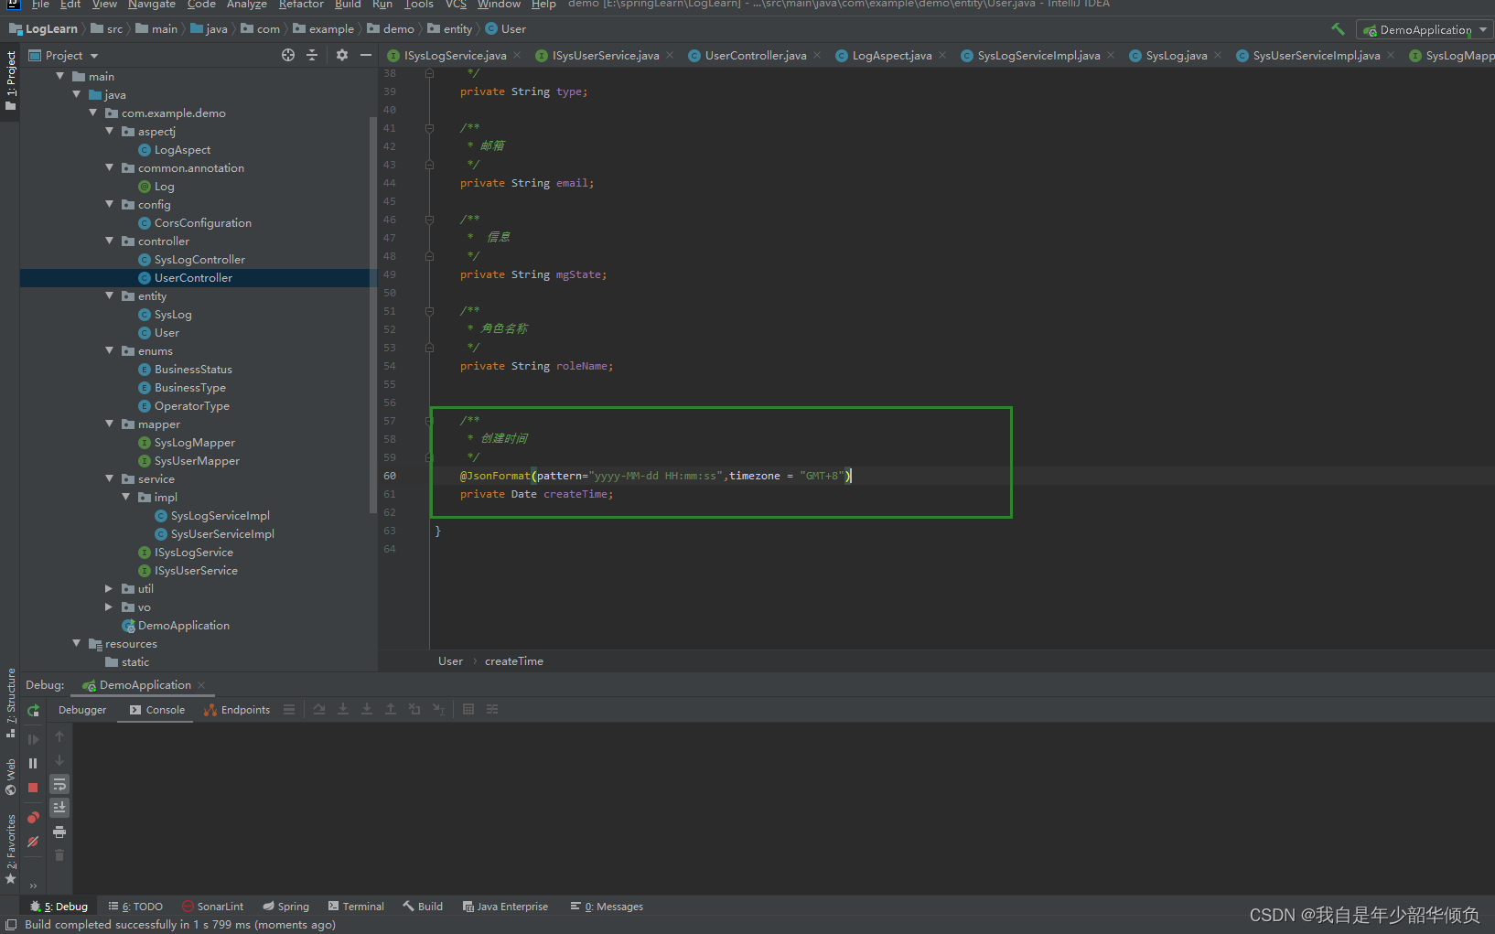Toggle soft-wrap in the console
Screen dimensions: 1495x934
(59, 785)
